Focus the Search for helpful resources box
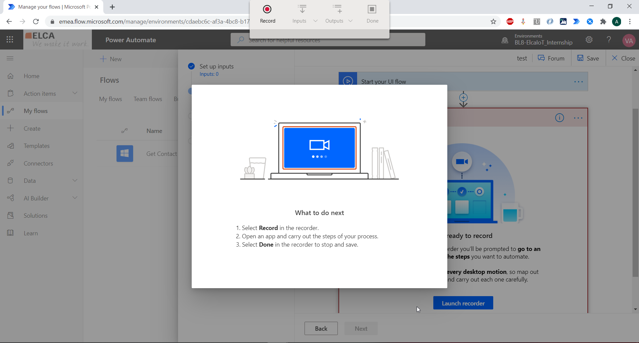The width and height of the screenshot is (639, 343). (328, 40)
